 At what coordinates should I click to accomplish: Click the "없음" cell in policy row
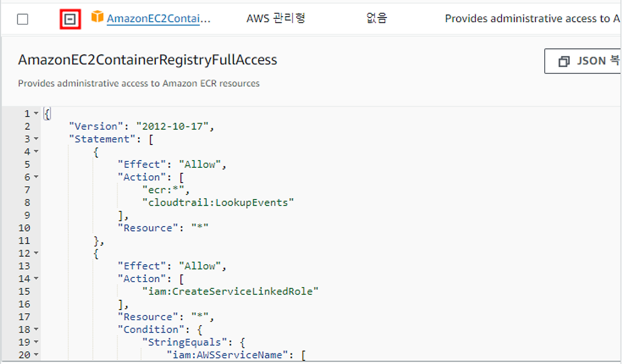pyautogui.click(x=377, y=18)
